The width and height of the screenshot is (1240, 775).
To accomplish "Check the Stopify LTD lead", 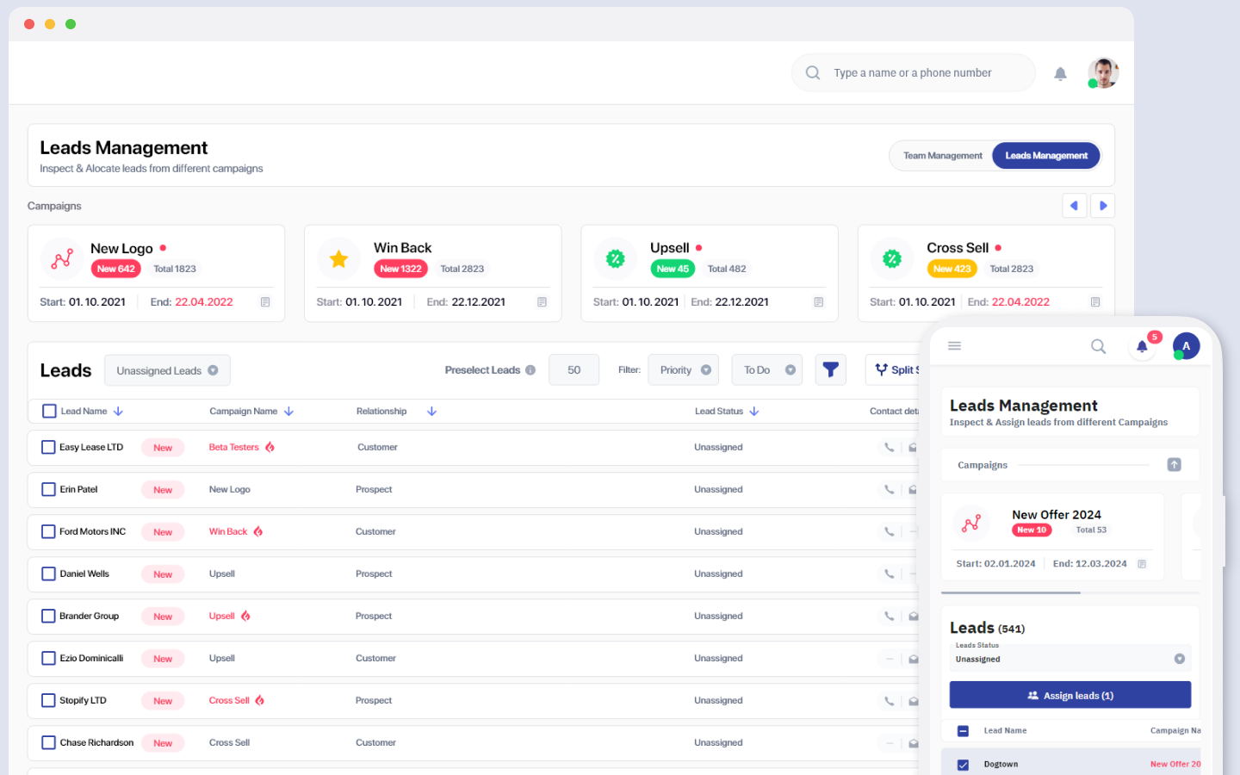I will coord(48,701).
